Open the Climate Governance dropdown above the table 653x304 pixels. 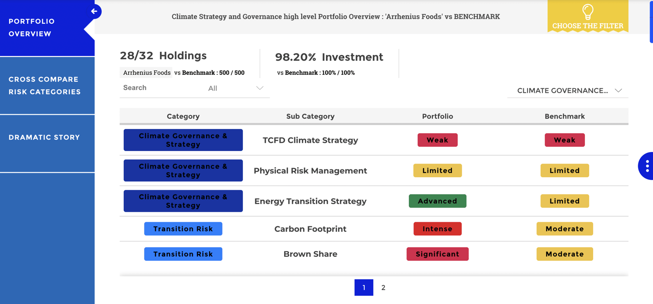coord(567,90)
